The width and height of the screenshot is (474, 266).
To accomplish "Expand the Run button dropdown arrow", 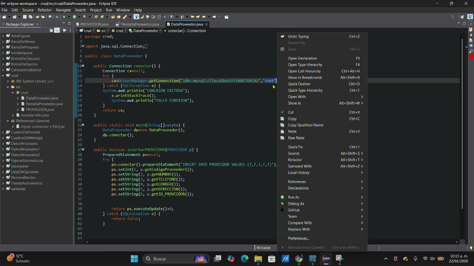I will tap(79, 17).
